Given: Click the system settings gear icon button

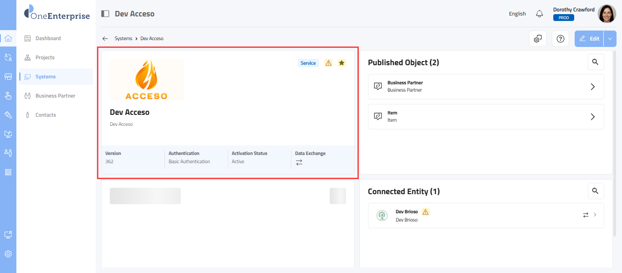Looking at the screenshot, I should point(538,39).
